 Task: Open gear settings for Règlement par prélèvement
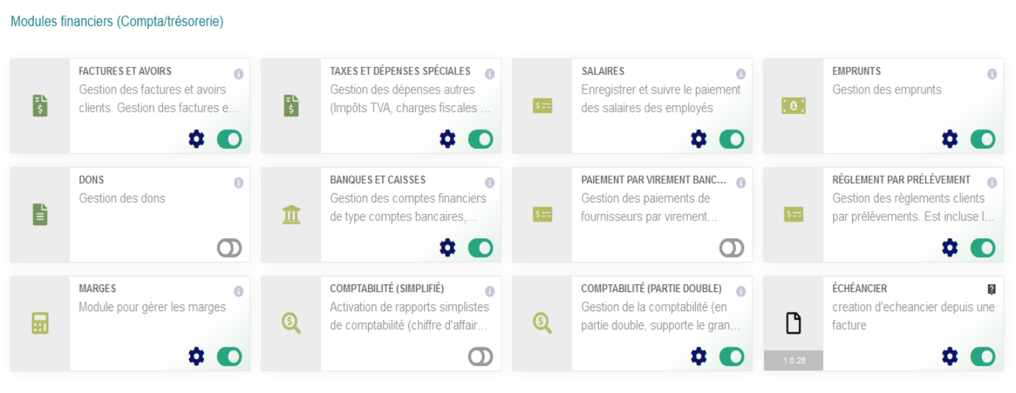950,248
